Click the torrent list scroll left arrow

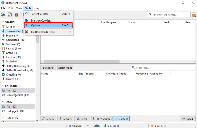point(42,62)
